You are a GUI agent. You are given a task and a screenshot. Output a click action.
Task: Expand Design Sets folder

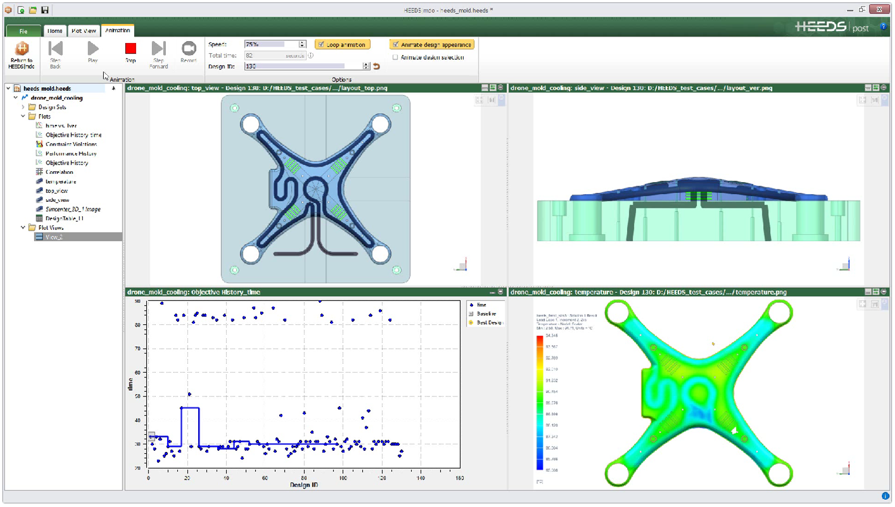23,107
